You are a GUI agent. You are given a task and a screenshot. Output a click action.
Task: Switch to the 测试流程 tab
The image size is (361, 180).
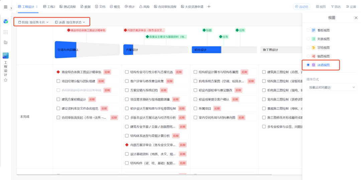(68, 7)
